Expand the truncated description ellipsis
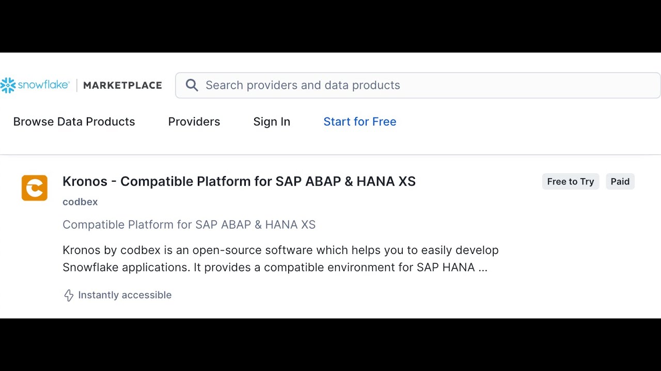 (483, 268)
